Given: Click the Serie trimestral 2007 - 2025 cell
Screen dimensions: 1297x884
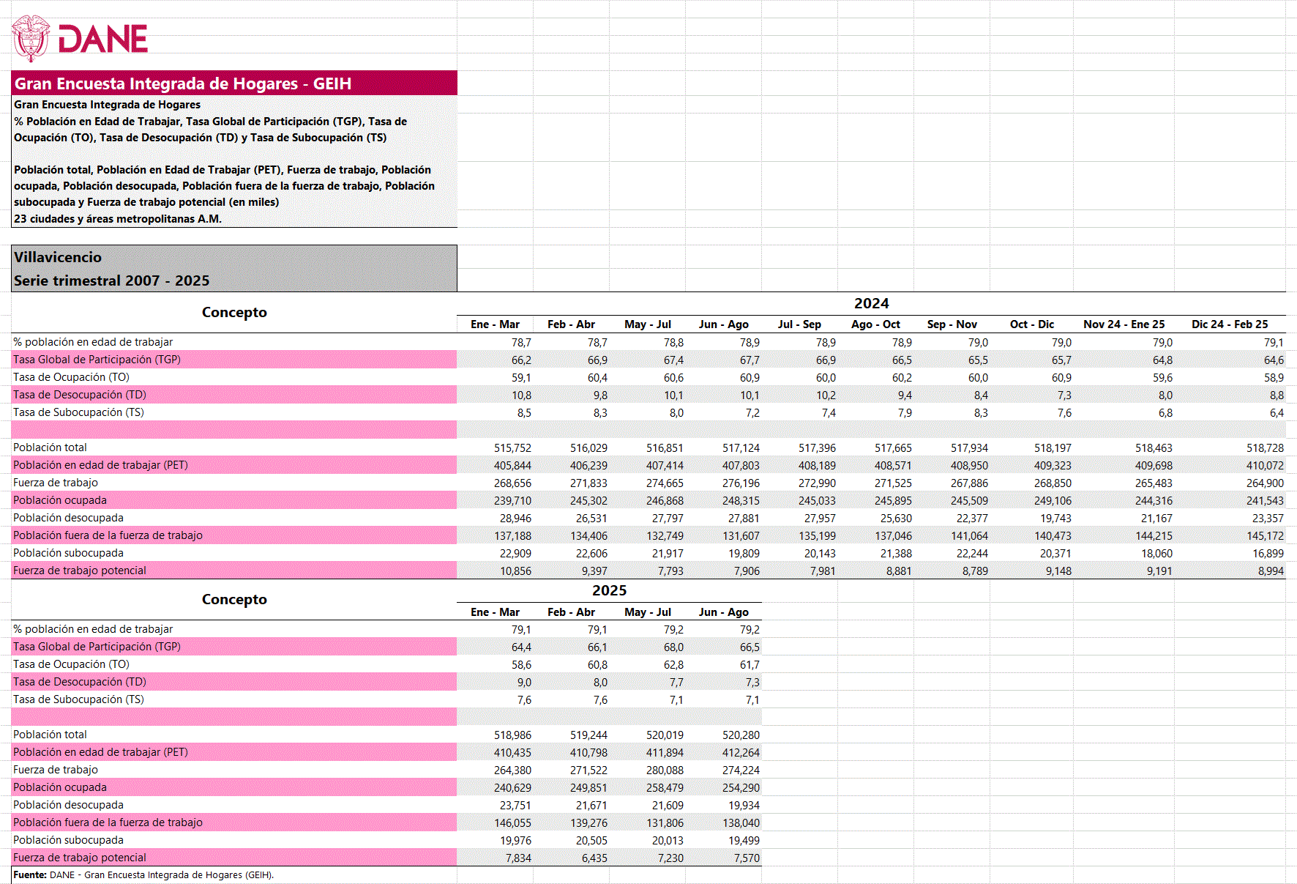Looking at the screenshot, I should (x=111, y=281).
